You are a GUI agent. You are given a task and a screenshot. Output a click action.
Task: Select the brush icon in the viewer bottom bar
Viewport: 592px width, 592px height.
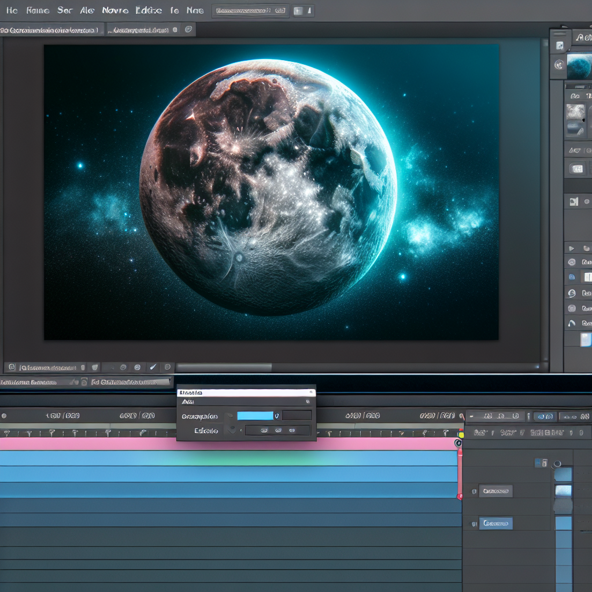[153, 367]
